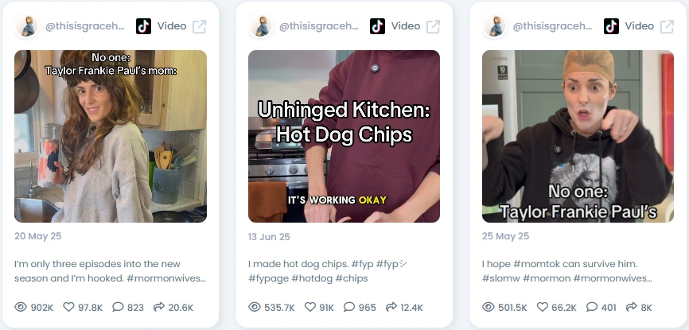This screenshot has width=689, height=330.
Task: Click the heart likes icon showing 91K
Action: (x=310, y=307)
